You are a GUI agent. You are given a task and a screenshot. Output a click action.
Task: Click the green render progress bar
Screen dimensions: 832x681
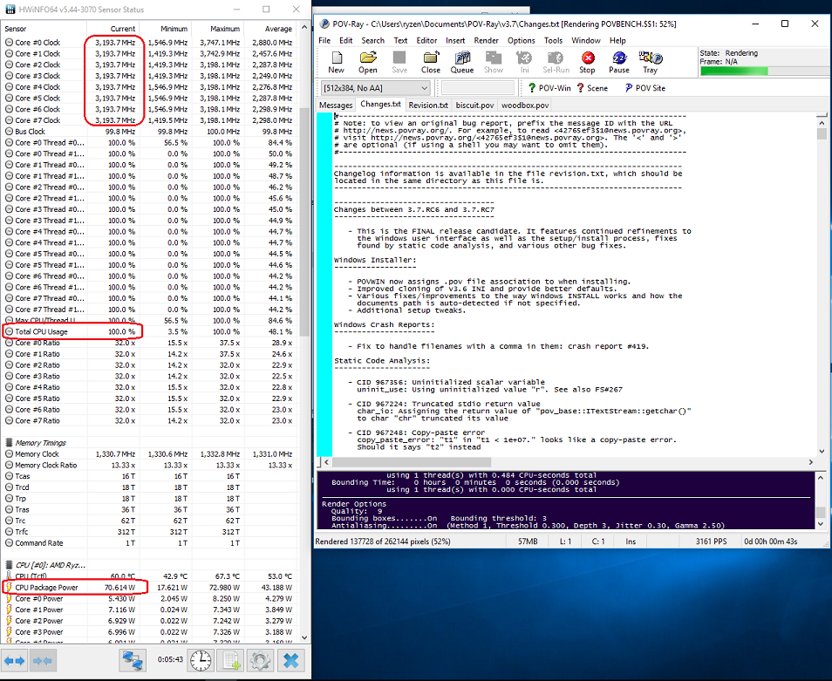(733, 72)
